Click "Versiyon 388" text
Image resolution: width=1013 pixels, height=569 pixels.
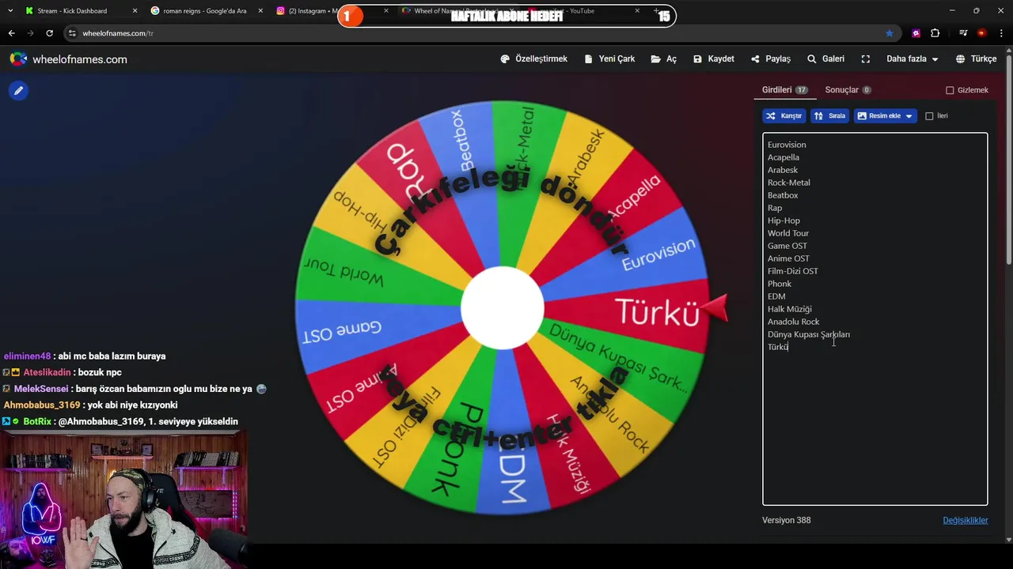pyautogui.click(x=786, y=520)
